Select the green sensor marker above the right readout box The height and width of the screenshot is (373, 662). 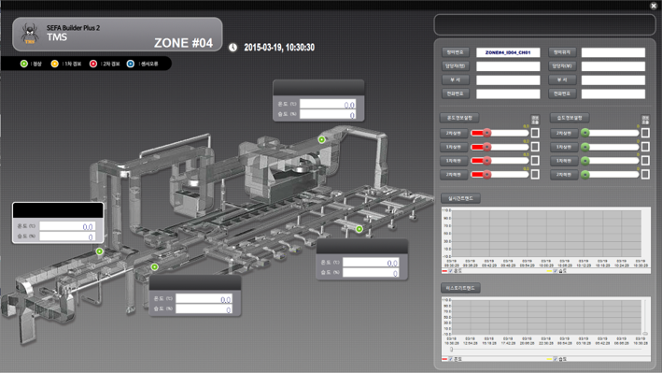[359, 229]
